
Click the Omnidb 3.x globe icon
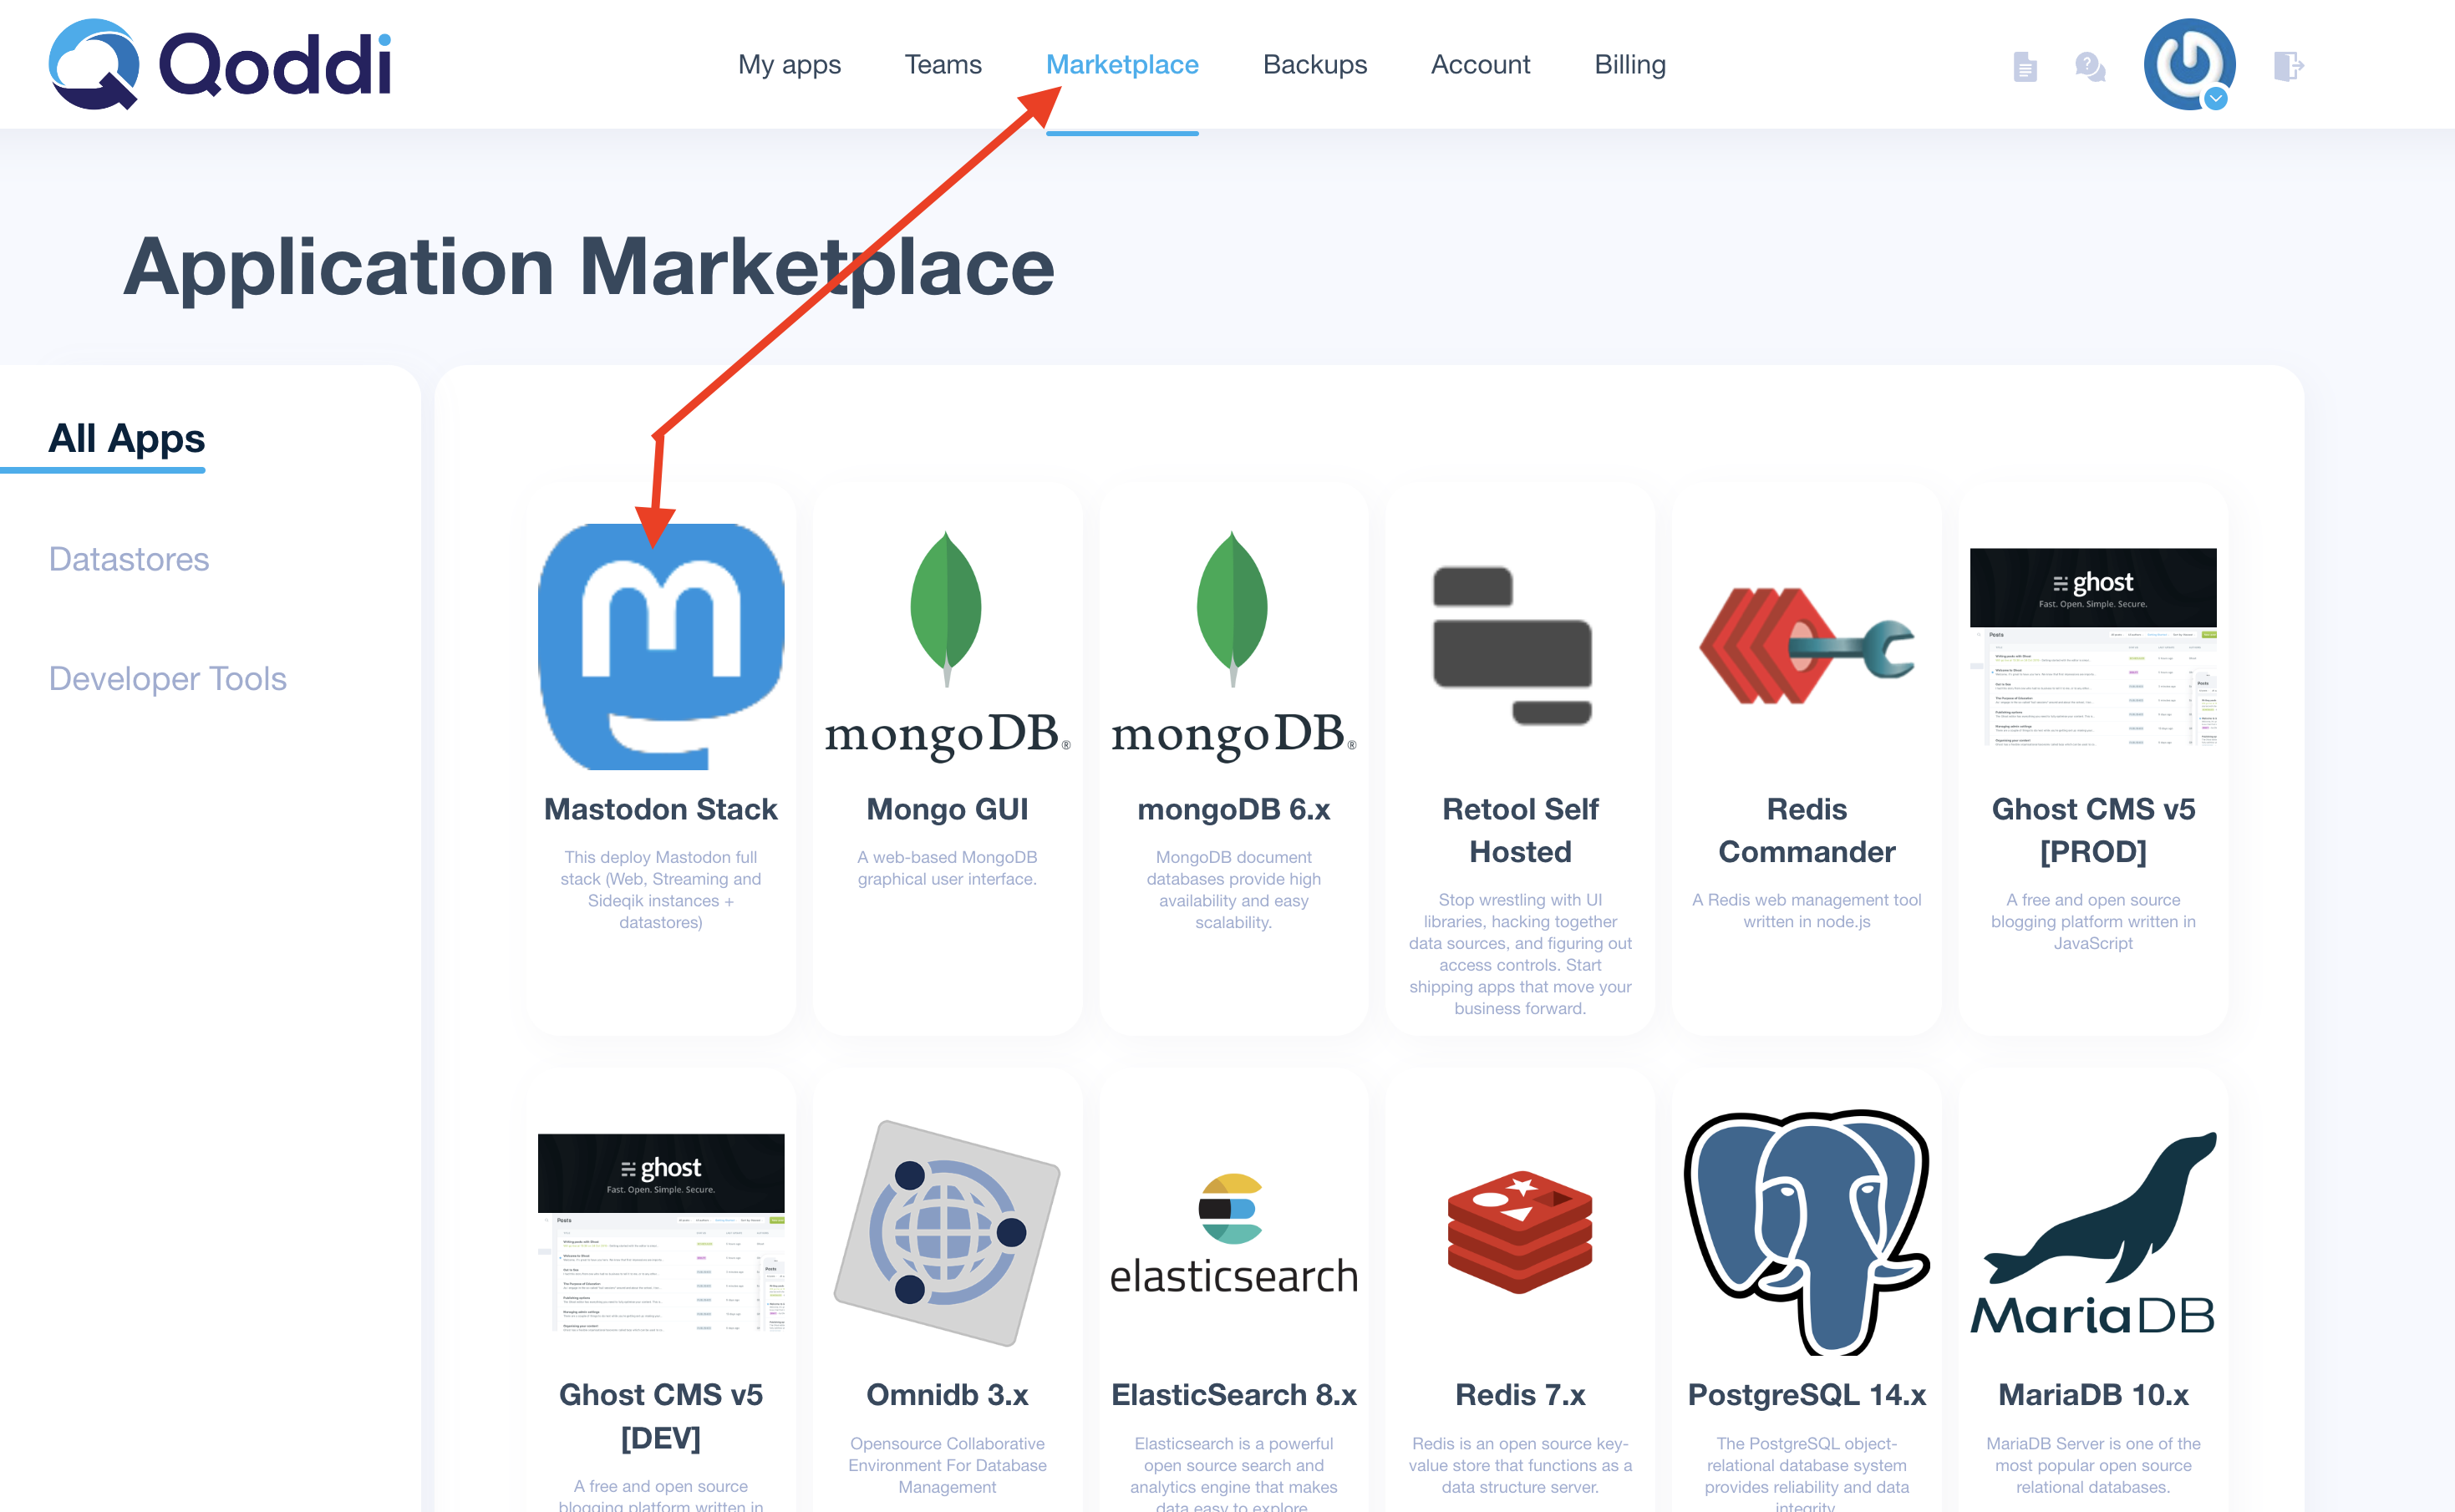(947, 1232)
